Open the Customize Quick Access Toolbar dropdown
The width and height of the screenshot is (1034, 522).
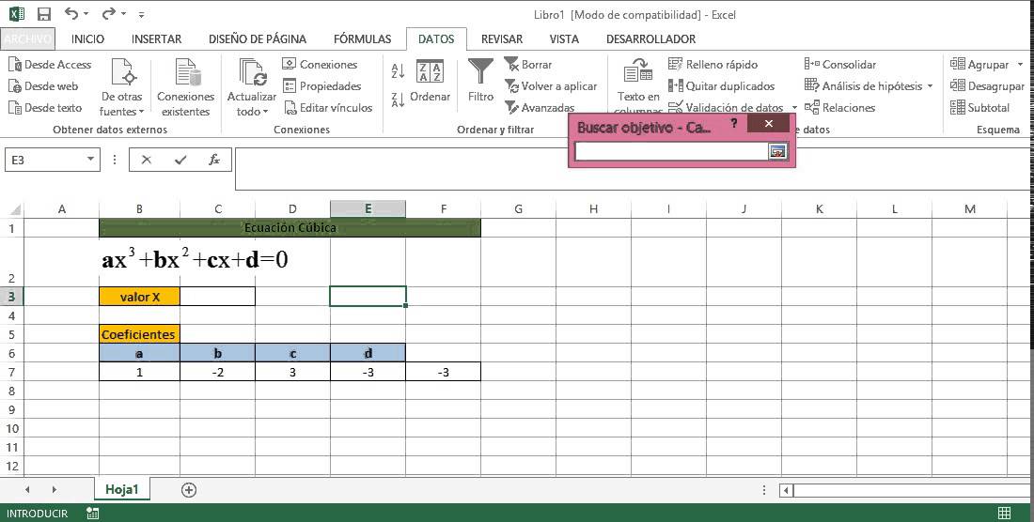(x=142, y=14)
